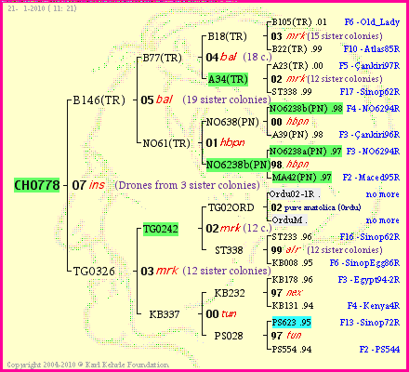
Task: Click '97 nex' label
Action: [286, 293]
